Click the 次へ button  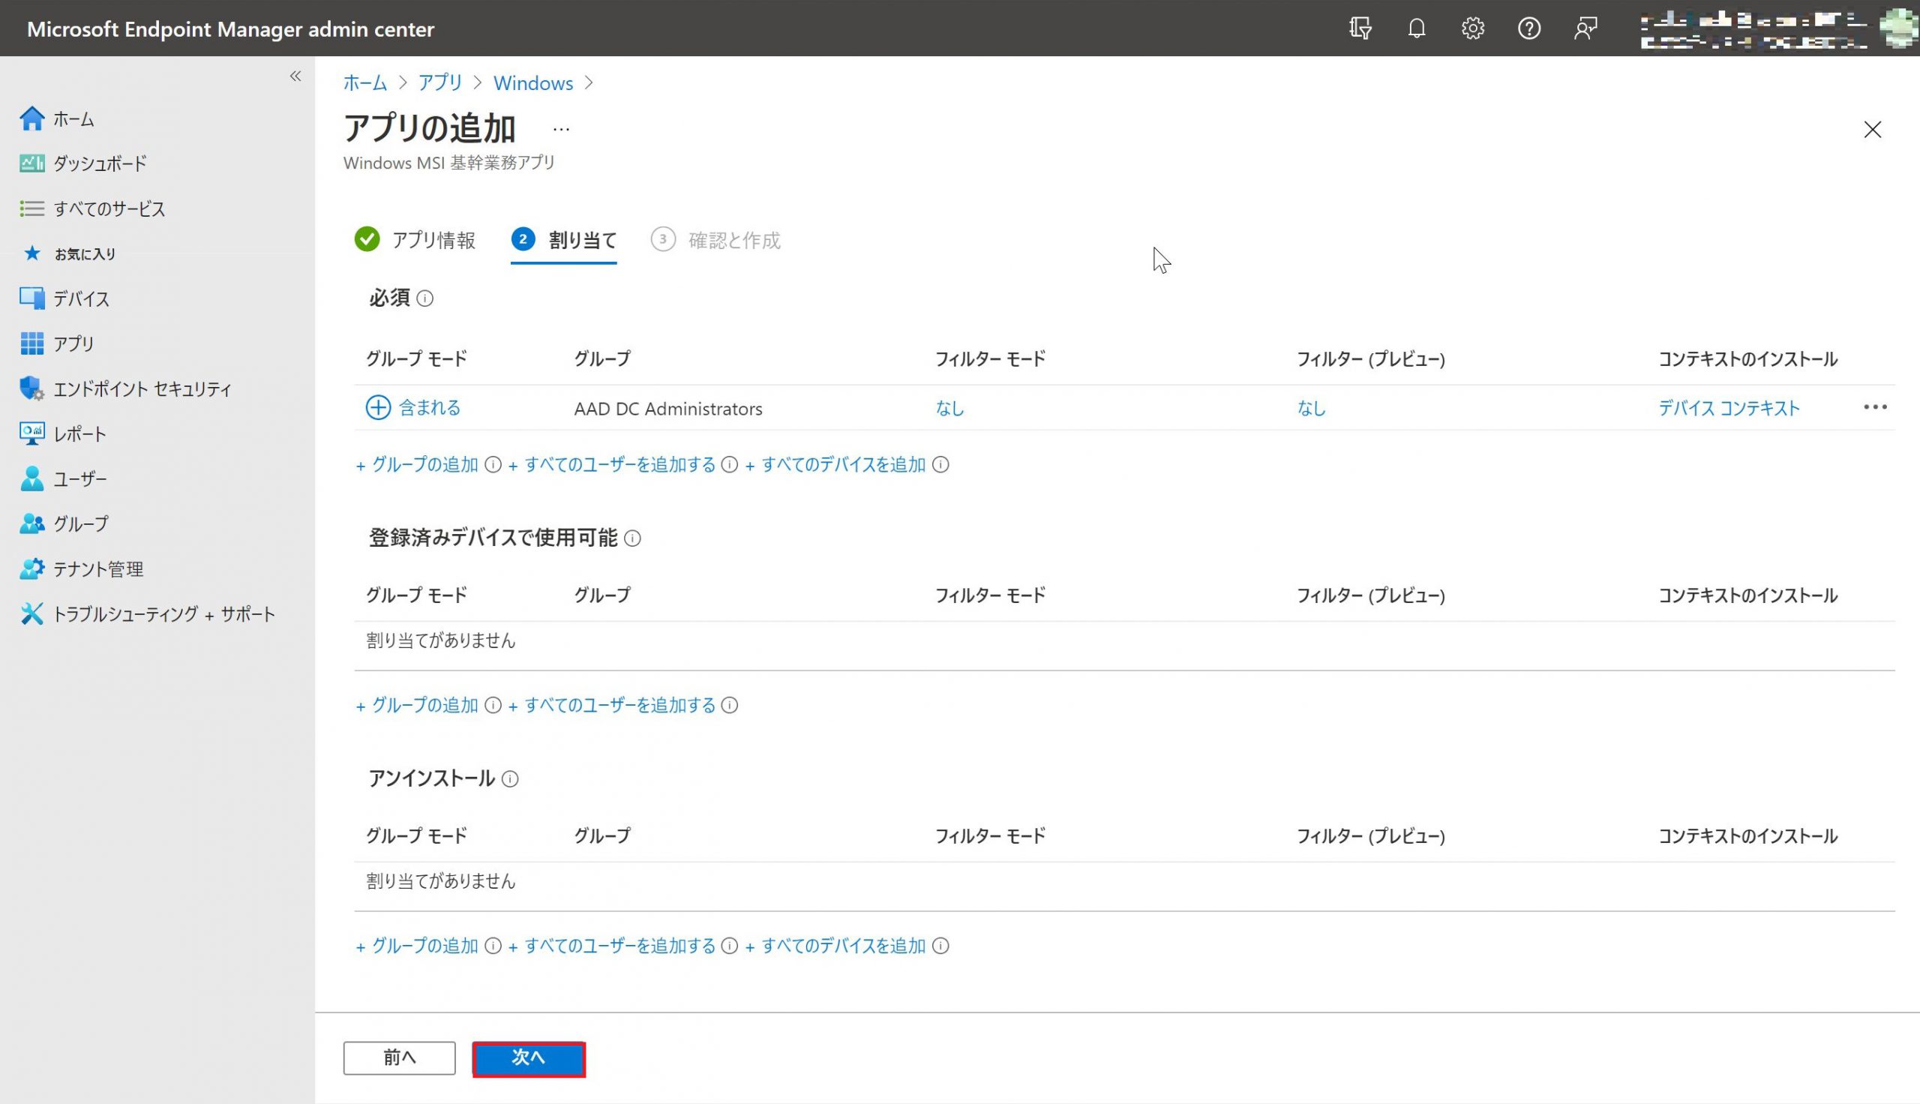click(x=528, y=1058)
